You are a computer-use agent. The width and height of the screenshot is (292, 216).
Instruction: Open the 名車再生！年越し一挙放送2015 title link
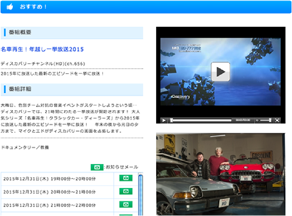42,50
